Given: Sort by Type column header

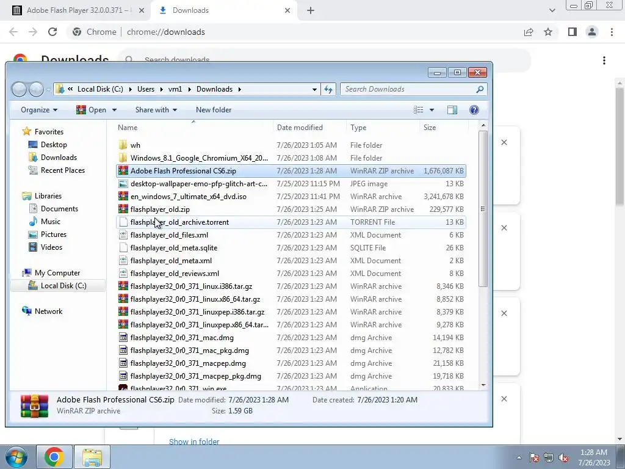Looking at the screenshot, I should [383, 128].
